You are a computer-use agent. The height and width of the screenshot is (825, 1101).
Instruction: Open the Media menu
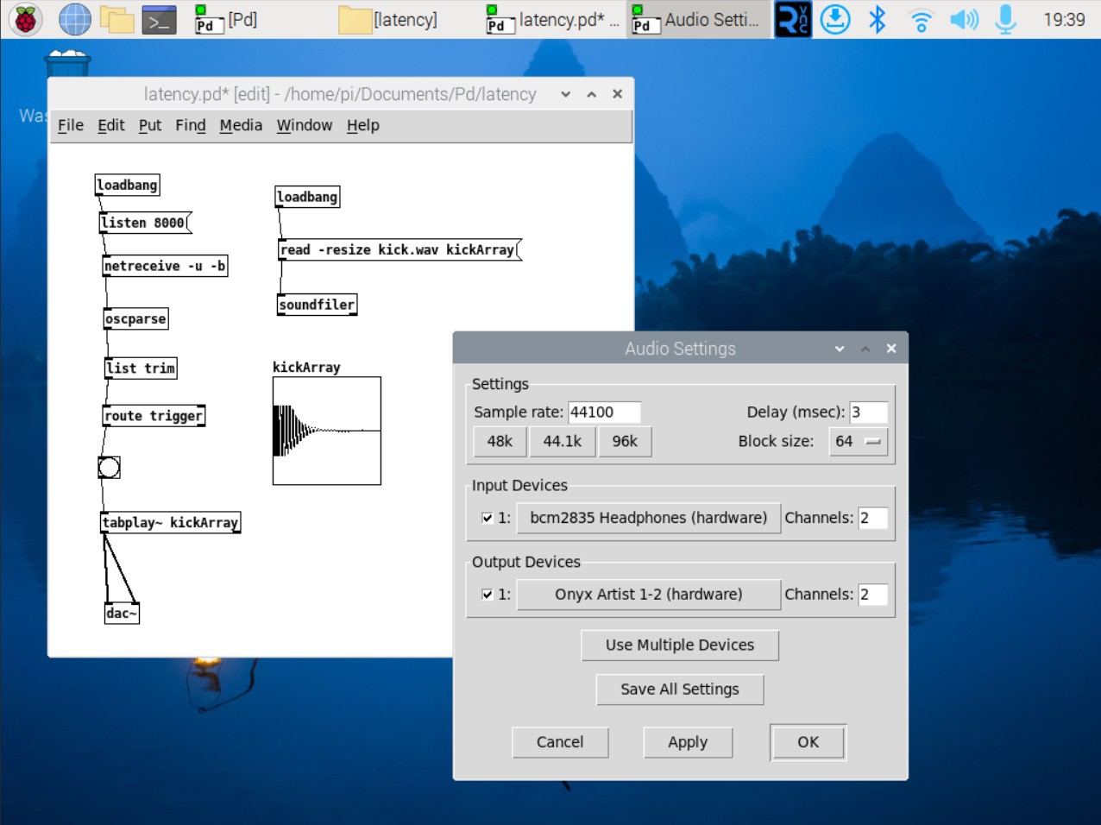coord(241,125)
